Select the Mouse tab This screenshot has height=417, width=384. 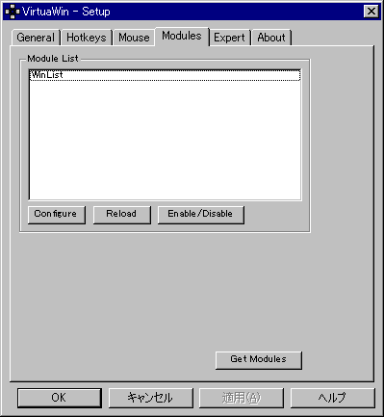click(134, 38)
